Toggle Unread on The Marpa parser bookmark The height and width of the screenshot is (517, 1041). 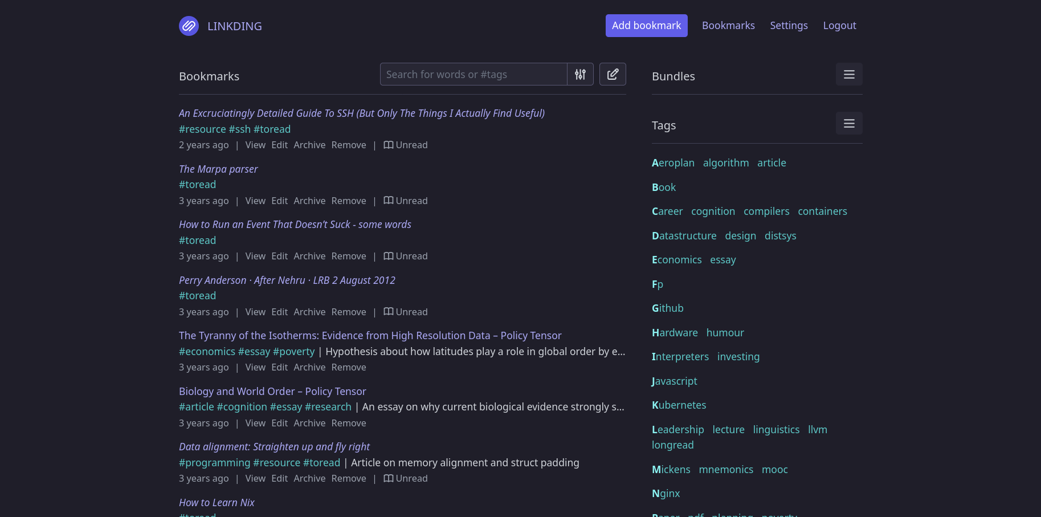tap(405, 201)
